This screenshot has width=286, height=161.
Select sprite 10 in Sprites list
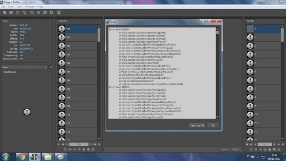coord(264,114)
